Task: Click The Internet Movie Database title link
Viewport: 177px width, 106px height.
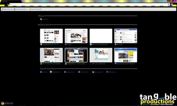Action: [52, 64]
